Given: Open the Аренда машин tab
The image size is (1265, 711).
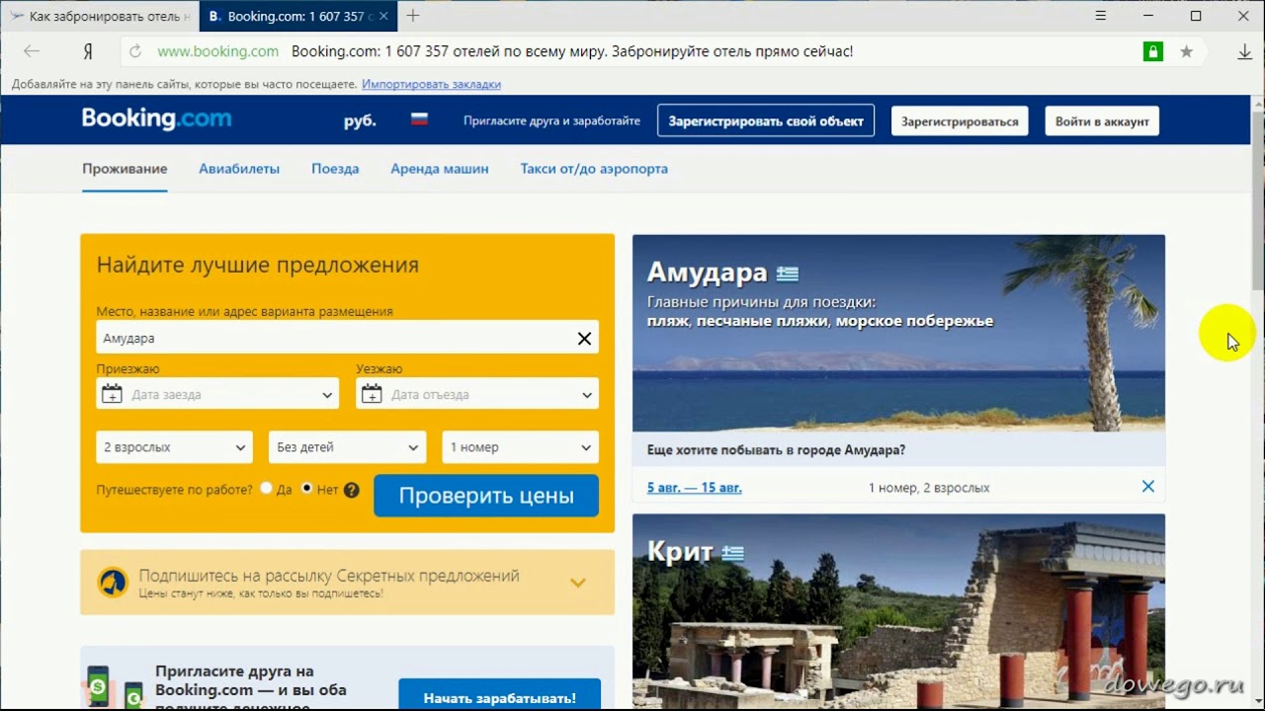Looking at the screenshot, I should pos(440,169).
